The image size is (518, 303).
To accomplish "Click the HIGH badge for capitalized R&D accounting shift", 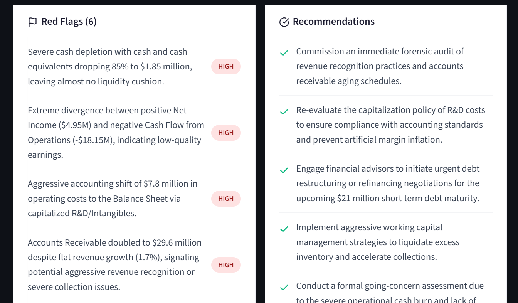I will click(x=226, y=199).
